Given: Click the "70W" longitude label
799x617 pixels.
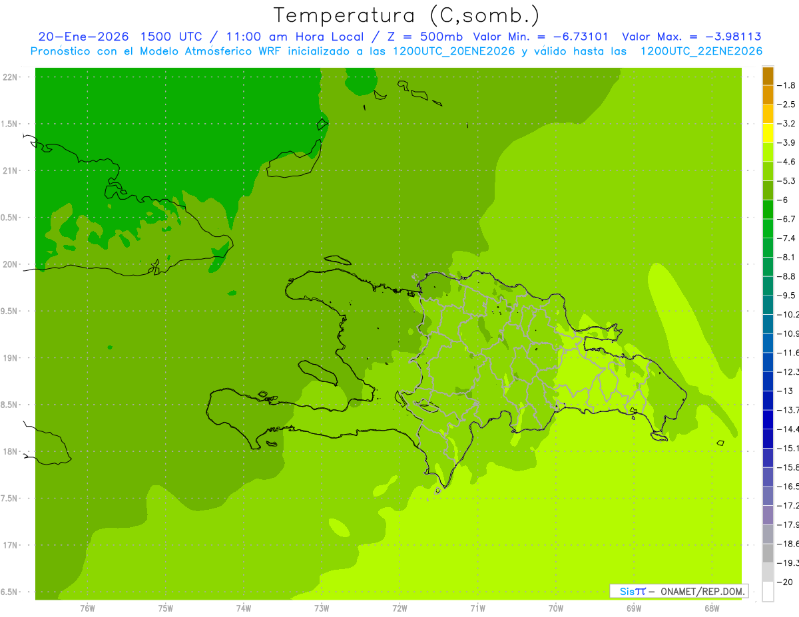Looking at the screenshot, I should (556, 608).
